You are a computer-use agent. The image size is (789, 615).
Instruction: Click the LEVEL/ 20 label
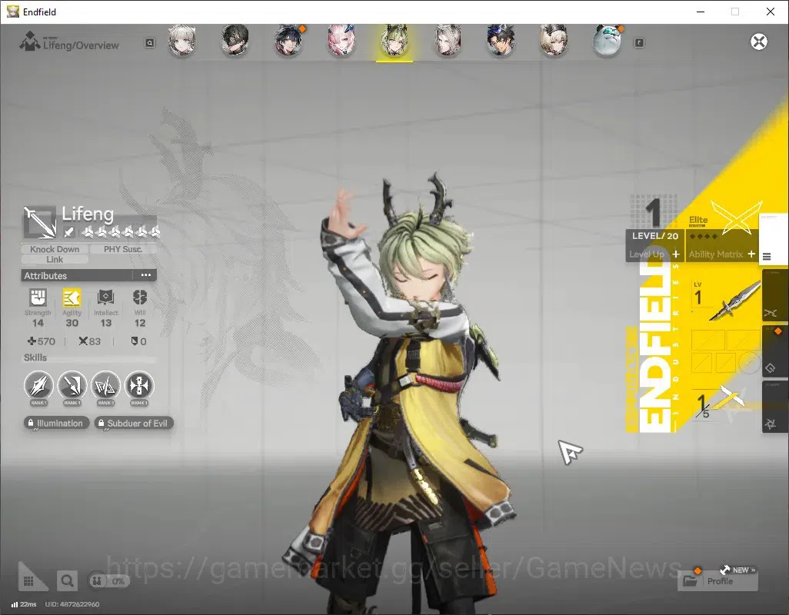[x=654, y=236]
